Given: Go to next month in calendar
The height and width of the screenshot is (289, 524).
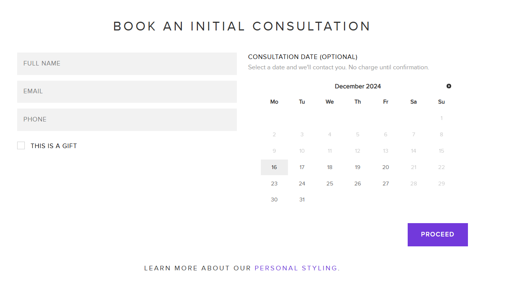Looking at the screenshot, I should (x=449, y=86).
